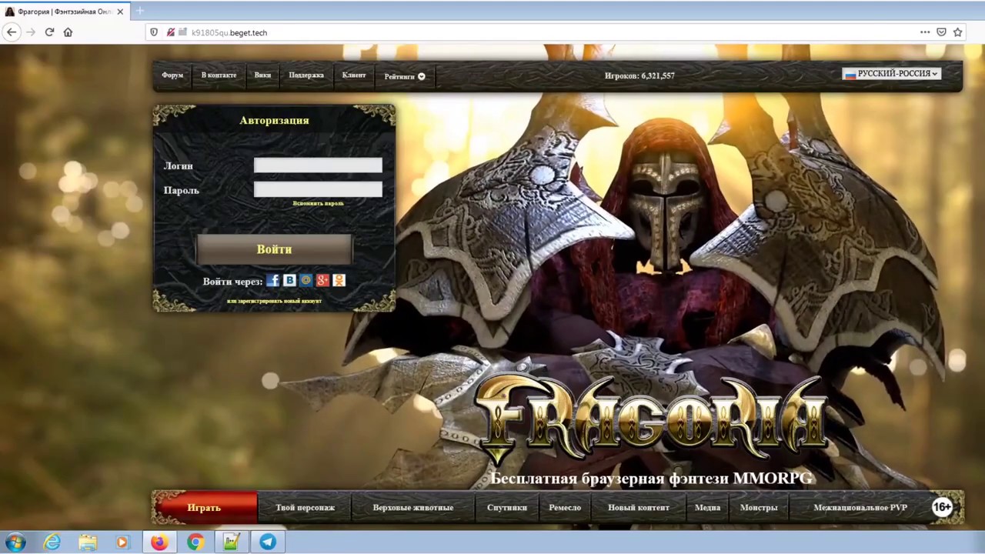
Task: Log in with the Mail.ru @ icon
Action: pos(306,281)
